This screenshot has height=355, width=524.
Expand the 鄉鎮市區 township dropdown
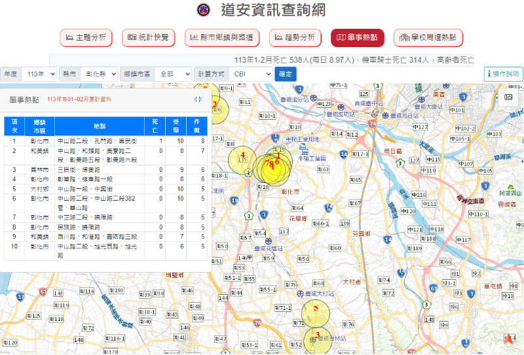coord(173,75)
